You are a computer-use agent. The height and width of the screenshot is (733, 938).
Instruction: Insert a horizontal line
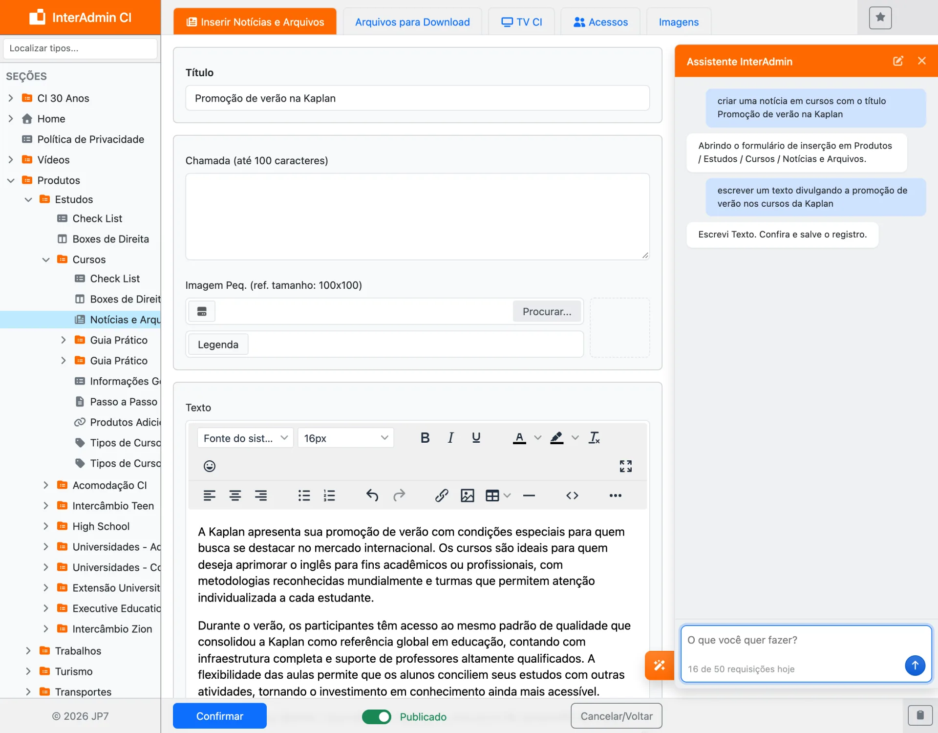529,496
